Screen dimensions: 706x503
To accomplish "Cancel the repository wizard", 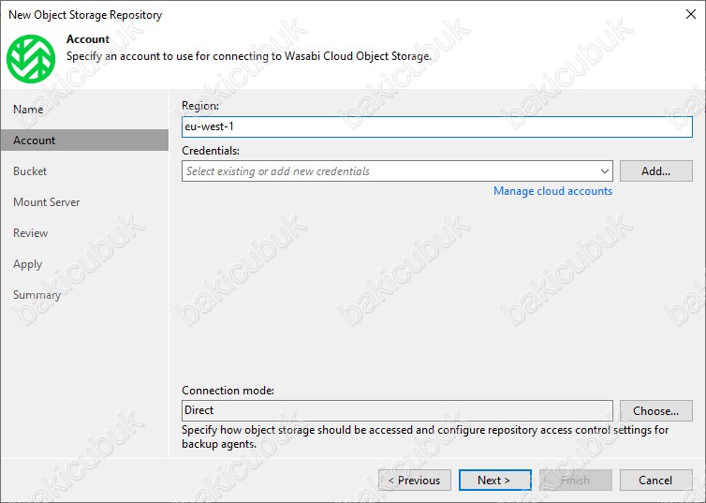I will [656, 480].
